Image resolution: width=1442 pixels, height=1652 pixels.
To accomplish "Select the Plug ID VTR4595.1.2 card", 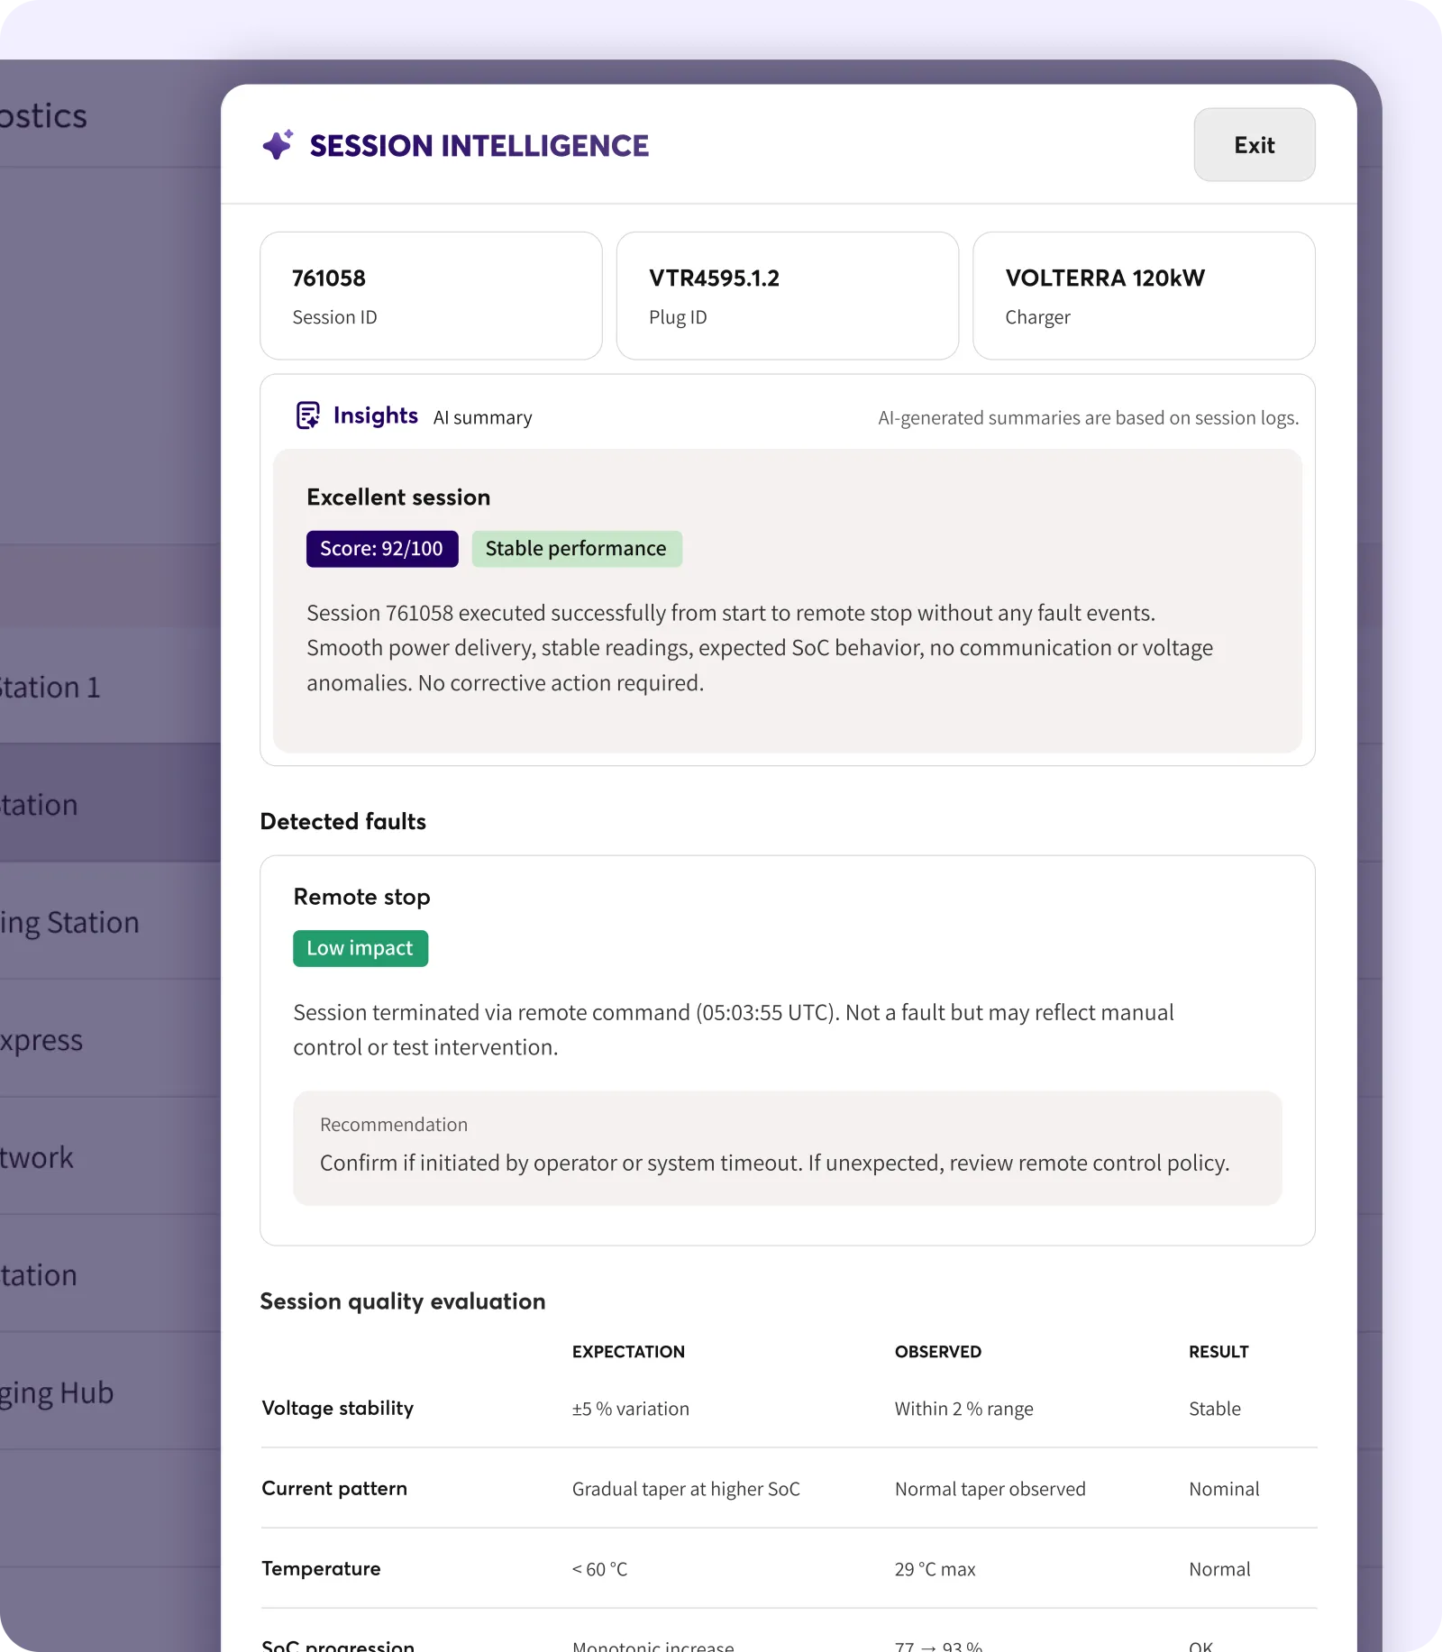I will pyautogui.click(x=787, y=296).
